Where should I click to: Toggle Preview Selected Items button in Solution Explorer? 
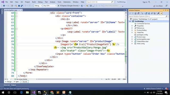click(x=161, y=13)
